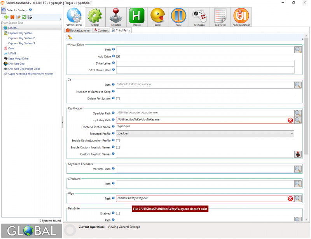The height and width of the screenshot is (239, 311).
Task: Enable Custom Joystick Names checkbox
Action: click(118, 147)
